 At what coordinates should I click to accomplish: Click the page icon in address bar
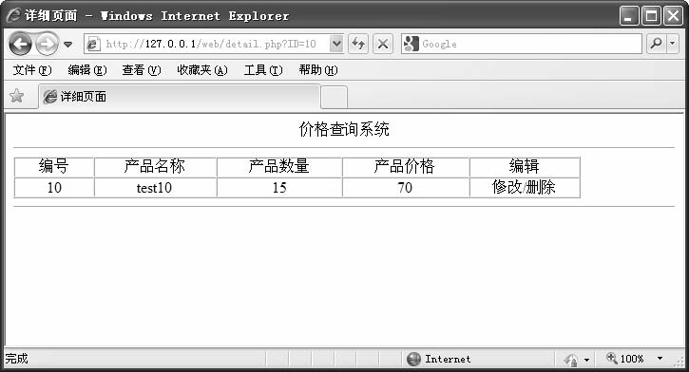(x=93, y=44)
